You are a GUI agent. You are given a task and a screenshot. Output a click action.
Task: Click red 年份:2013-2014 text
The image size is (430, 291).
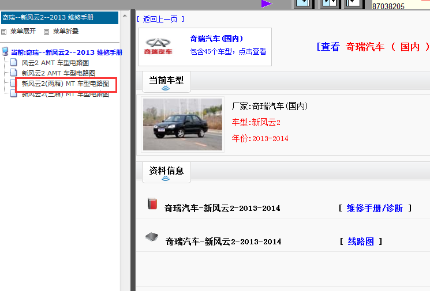point(260,138)
